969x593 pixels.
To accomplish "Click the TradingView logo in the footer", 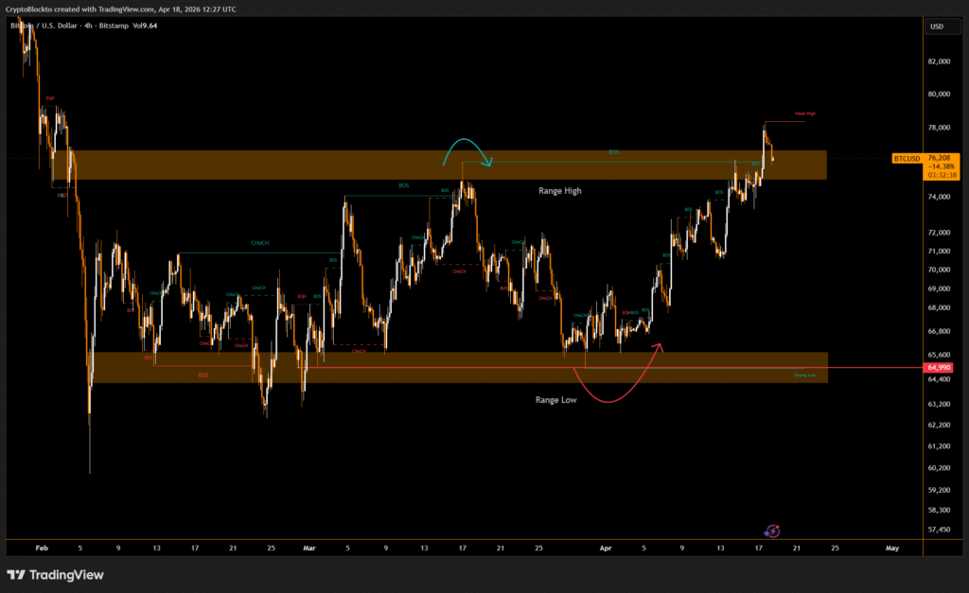I will coord(55,574).
